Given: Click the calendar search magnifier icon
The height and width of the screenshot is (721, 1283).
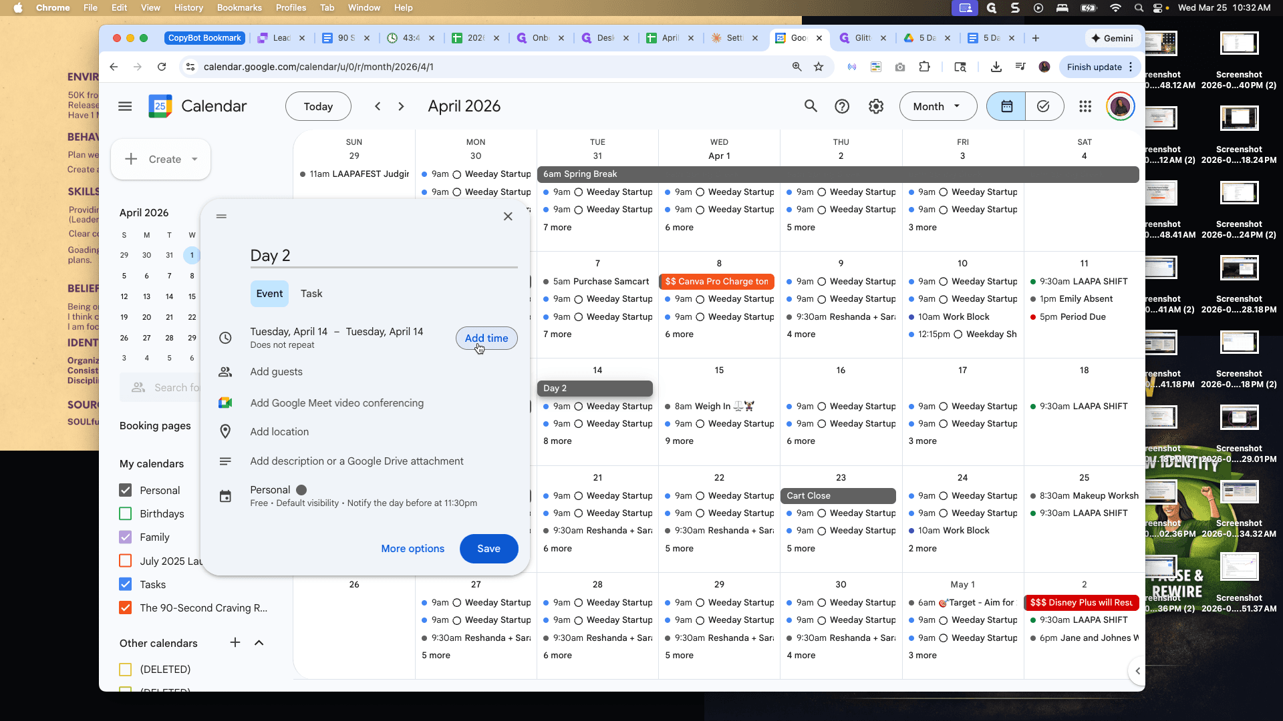Looking at the screenshot, I should [x=811, y=106].
